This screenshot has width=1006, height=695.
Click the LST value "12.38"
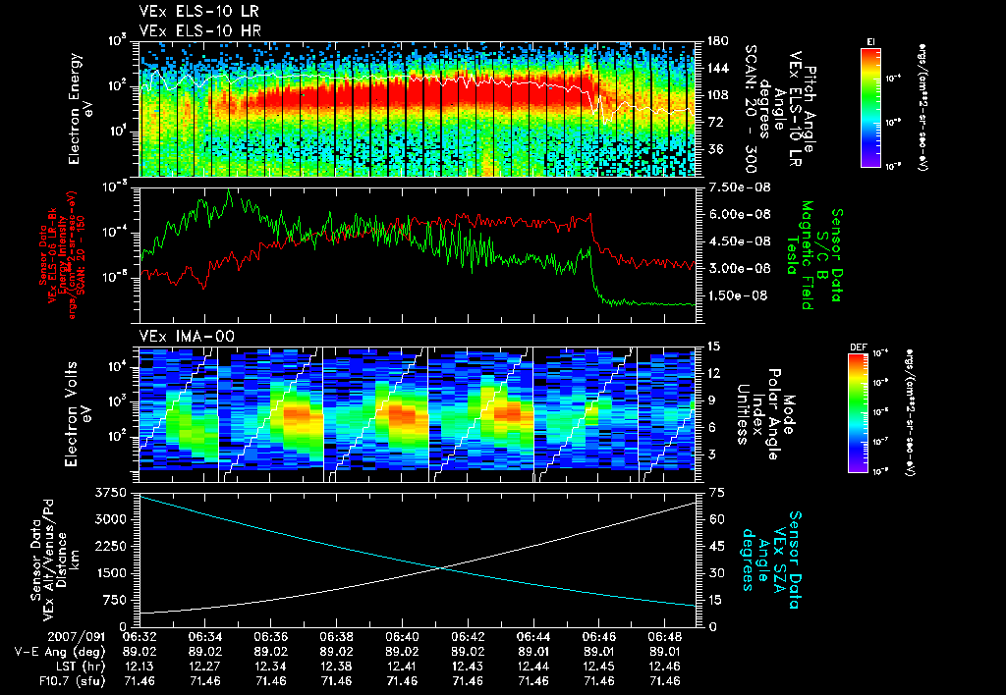click(336, 667)
